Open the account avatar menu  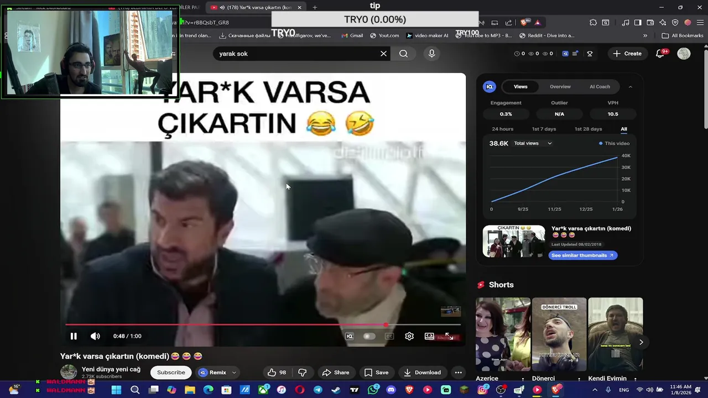pos(684,54)
